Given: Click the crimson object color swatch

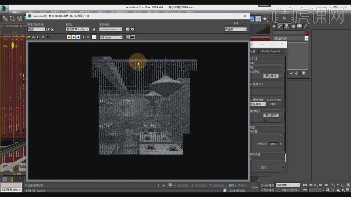Looking at the screenshot, I should coord(307,33).
